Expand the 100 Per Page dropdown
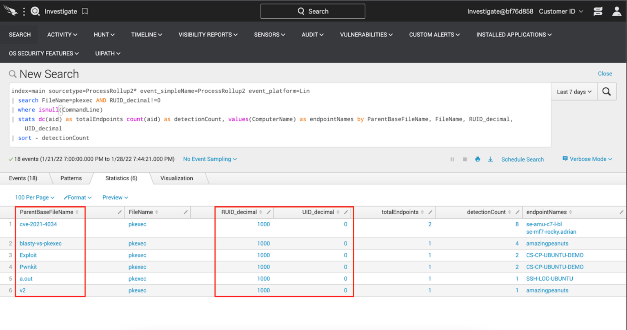627x330 pixels. (35, 197)
